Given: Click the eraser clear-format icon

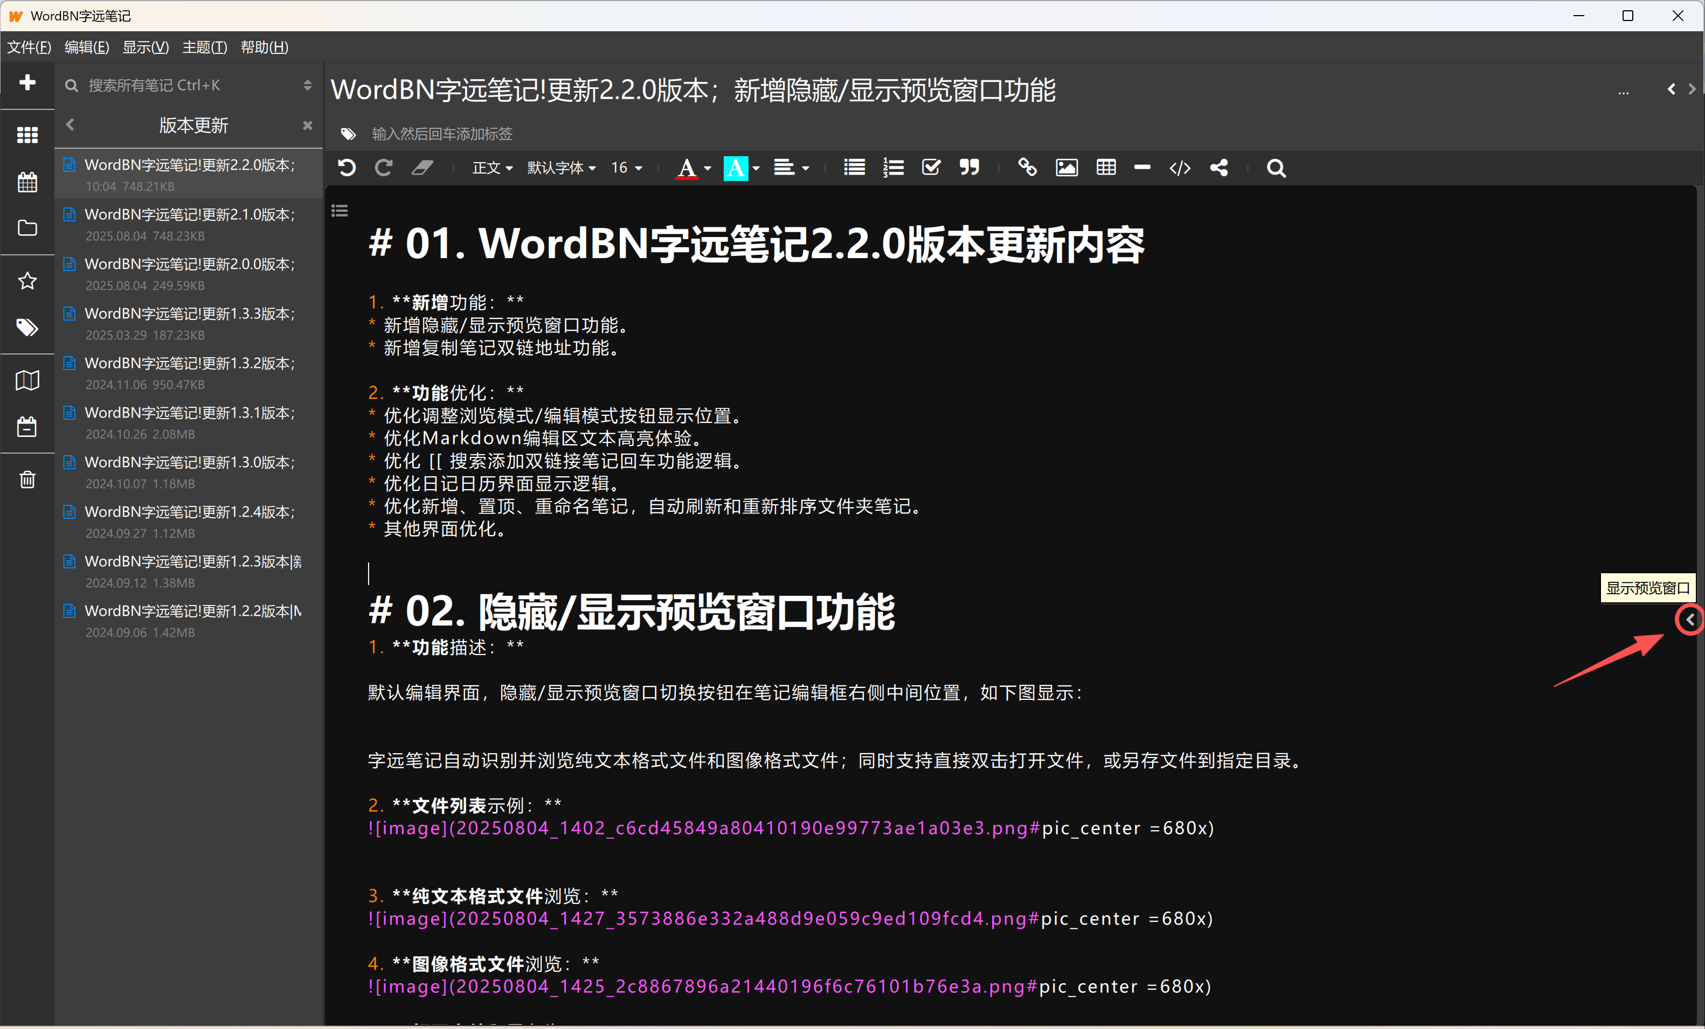Looking at the screenshot, I should [422, 168].
